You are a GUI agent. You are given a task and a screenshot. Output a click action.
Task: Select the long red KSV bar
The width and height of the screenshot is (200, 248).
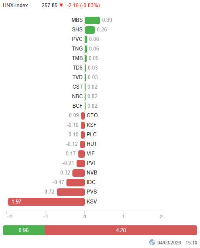tap(46, 202)
